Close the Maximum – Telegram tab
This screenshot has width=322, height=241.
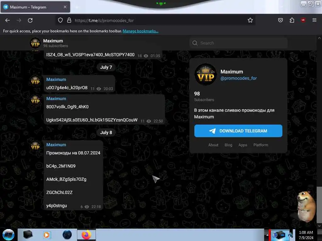[x=65, y=7]
